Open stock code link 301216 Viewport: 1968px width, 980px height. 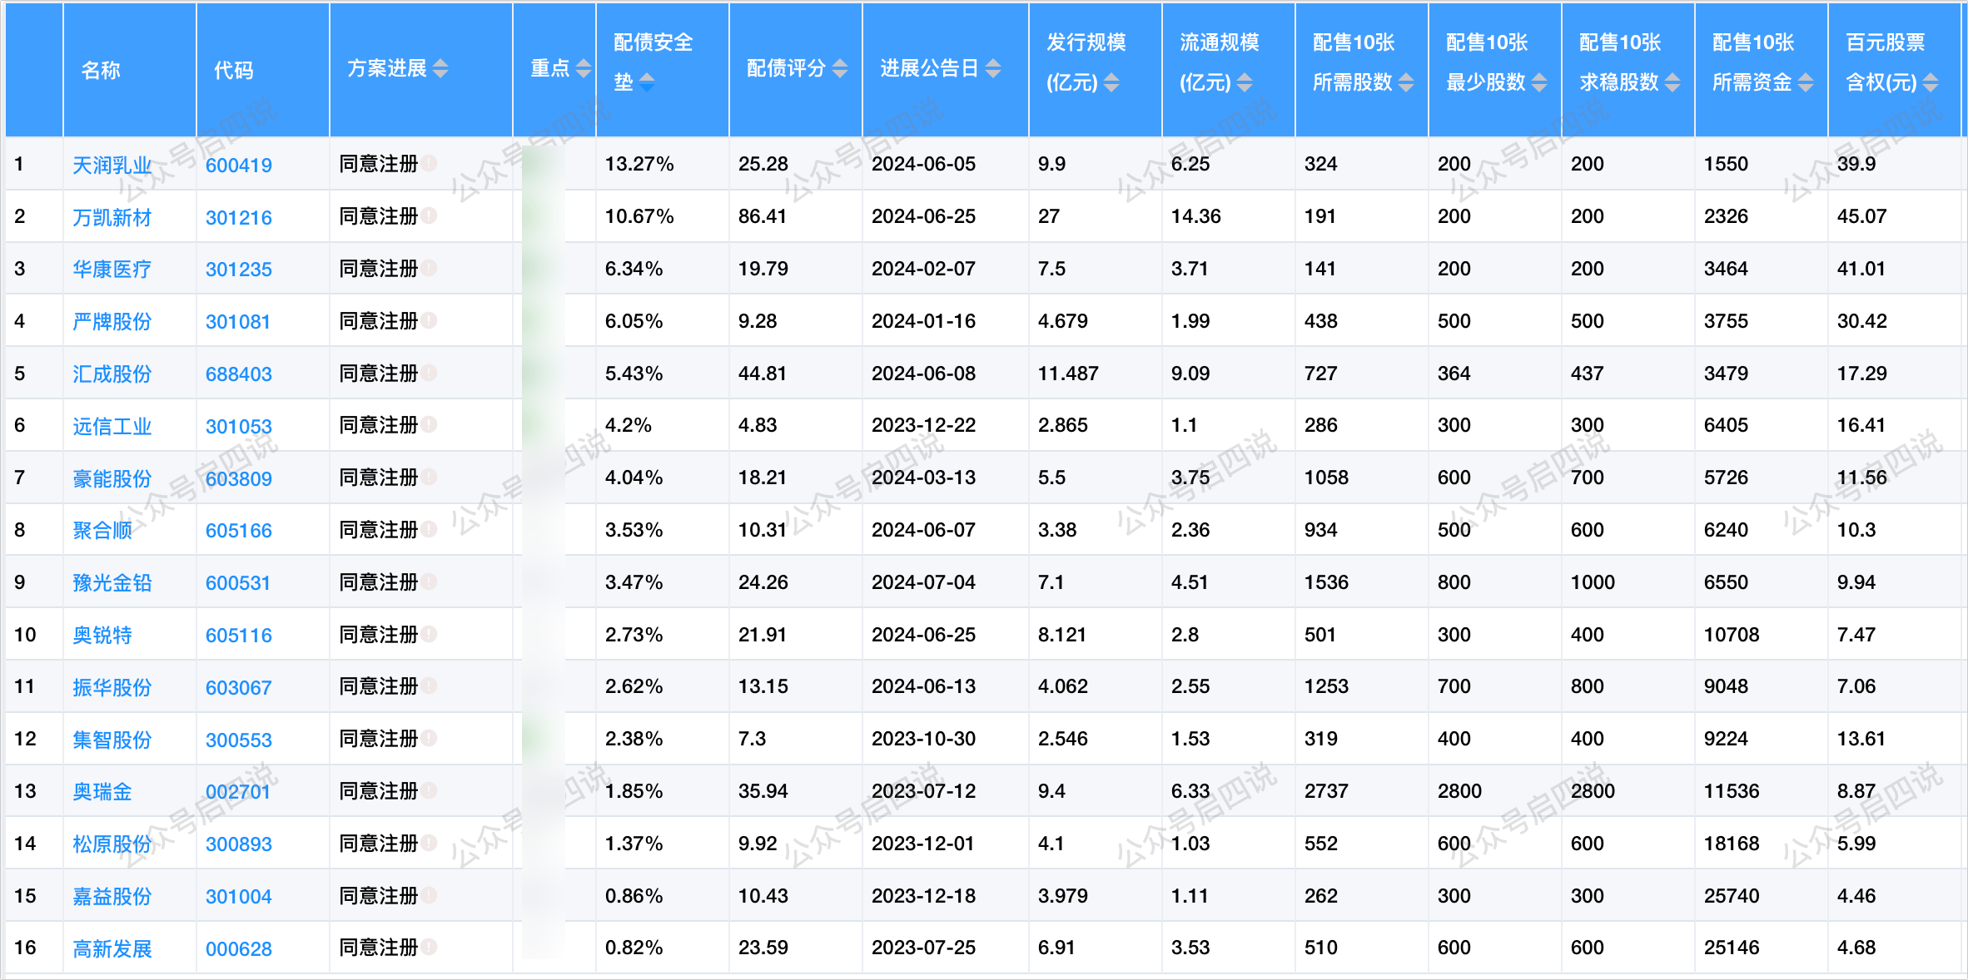click(x=238, y=217)
